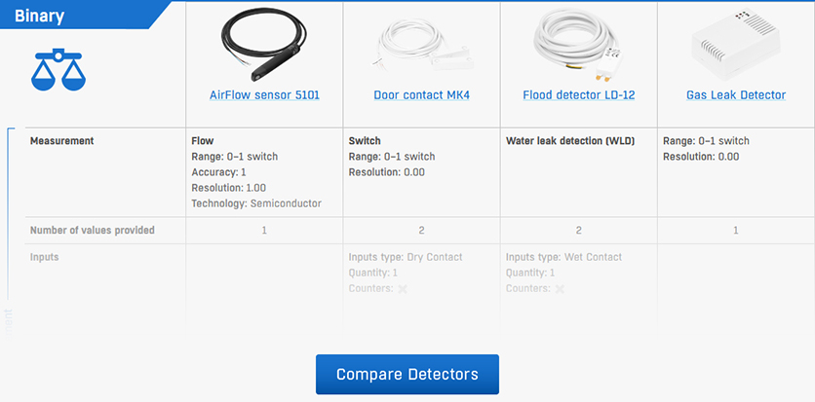Click the Door contact MK4 product image
Viewport: 815px width, 402px height.
point(422,48)
